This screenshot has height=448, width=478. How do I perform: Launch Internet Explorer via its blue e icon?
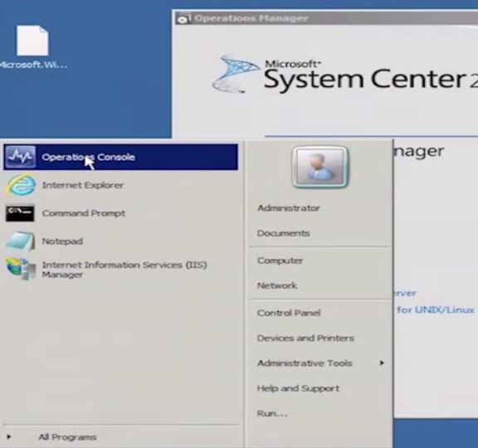coord(20,185)
